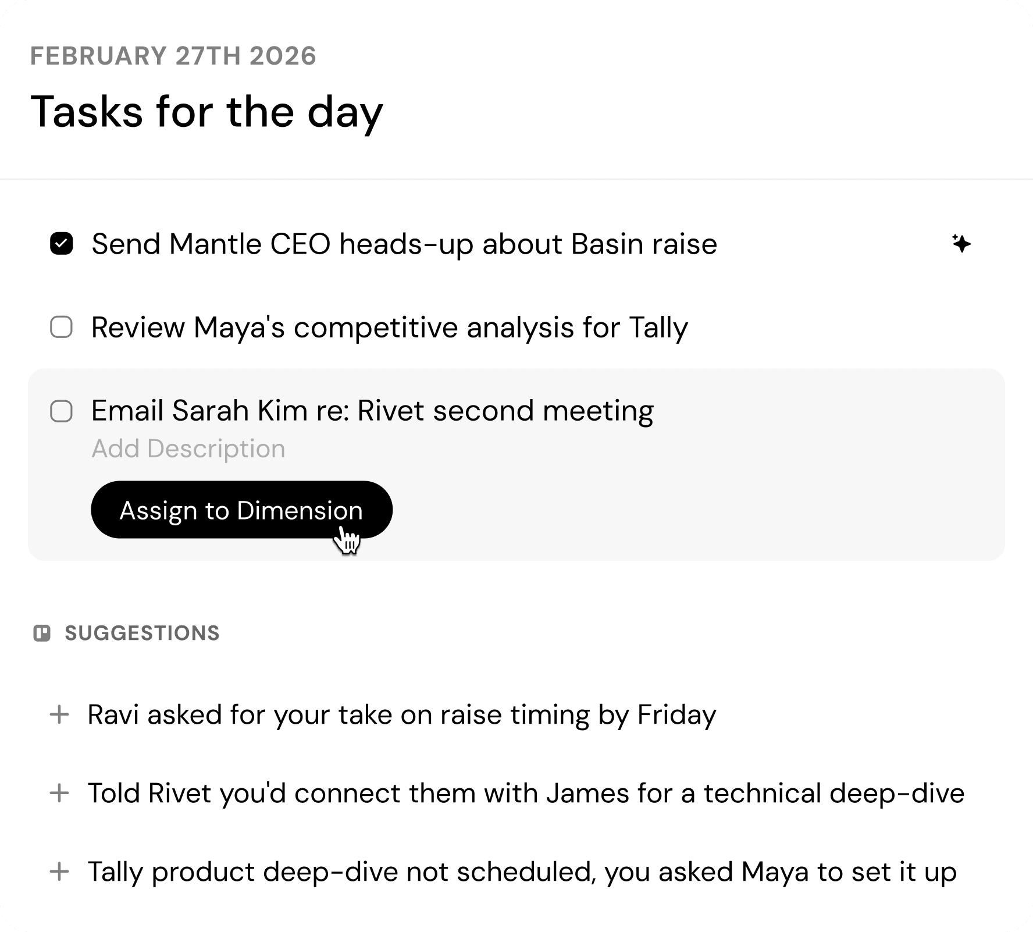Viewport: 1033px width, 932px height.
Task: Select the Ravi raise timing suggestion text
Action: (401, 714)
